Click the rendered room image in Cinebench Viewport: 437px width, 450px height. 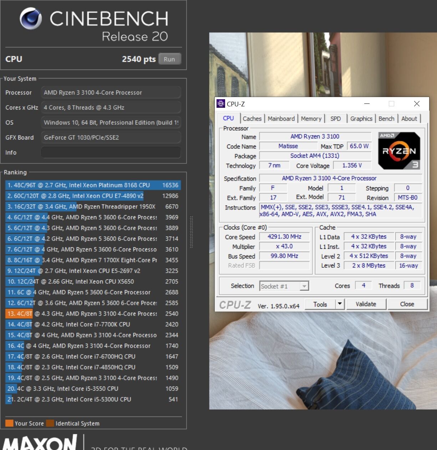pos(323,221)
